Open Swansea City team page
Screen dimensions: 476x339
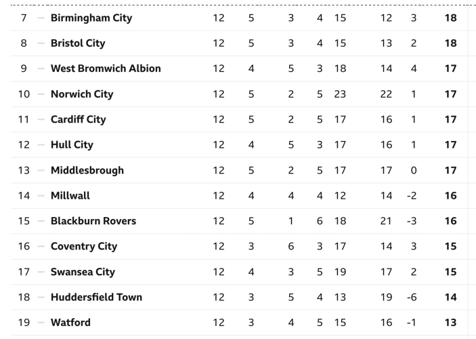83,272
